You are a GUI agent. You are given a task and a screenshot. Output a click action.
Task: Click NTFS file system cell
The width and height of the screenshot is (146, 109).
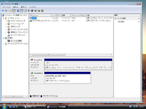tap(73, 18)
